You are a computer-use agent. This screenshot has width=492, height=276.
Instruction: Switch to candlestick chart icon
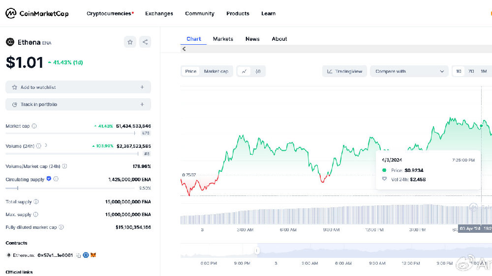tap(258, 71)
